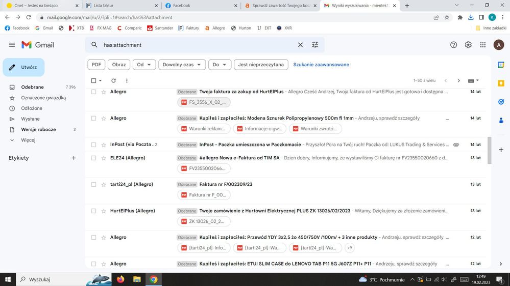Switch to Lista faktur browser tab

122,6
